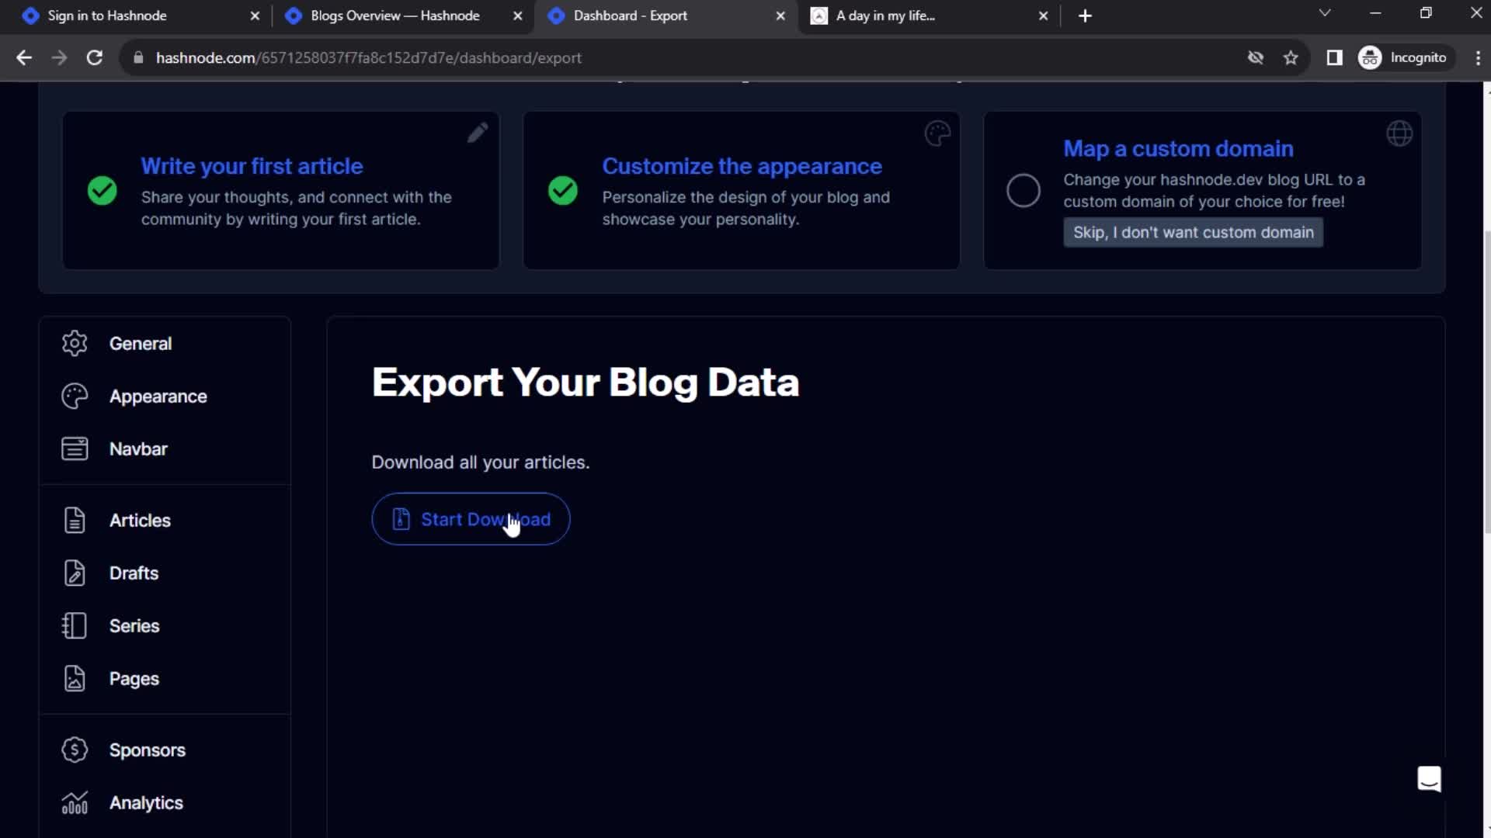This screenshot has height=838, width=1491.
Task: Expand the Sponsors section
Action: point(147,750)
